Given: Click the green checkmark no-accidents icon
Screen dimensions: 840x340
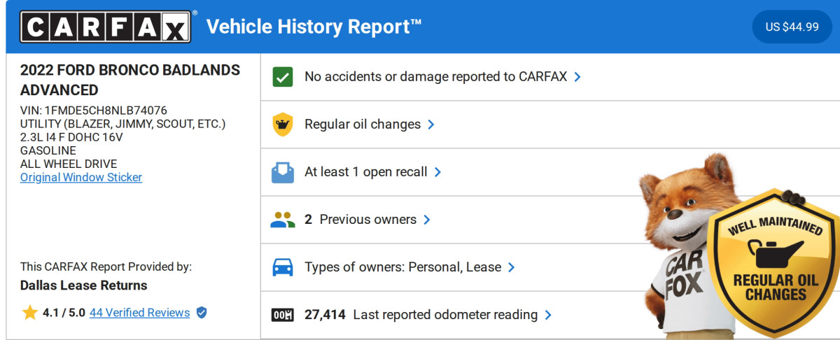Looking at the screenshot, I should (282, 77).
